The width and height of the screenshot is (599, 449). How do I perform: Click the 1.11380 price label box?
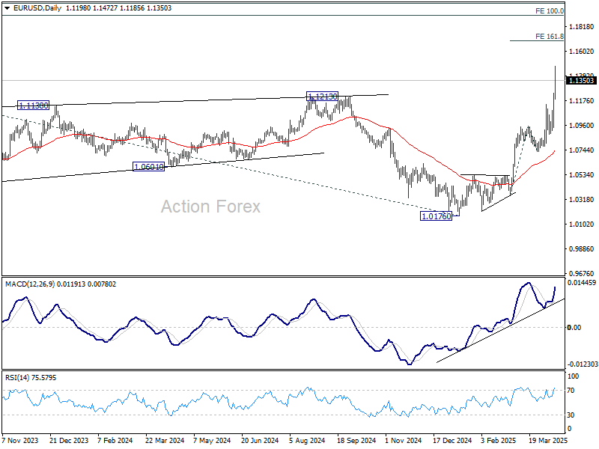tap(33, 106)
